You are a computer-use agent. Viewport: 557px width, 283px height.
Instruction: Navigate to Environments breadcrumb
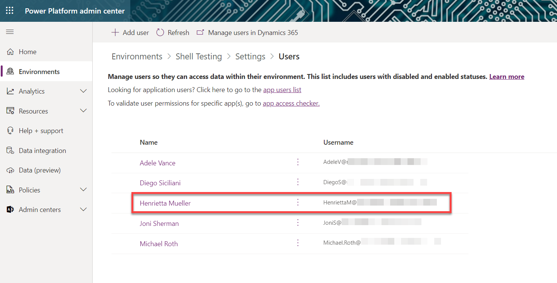pyautogui.click(x=137, y=56)
